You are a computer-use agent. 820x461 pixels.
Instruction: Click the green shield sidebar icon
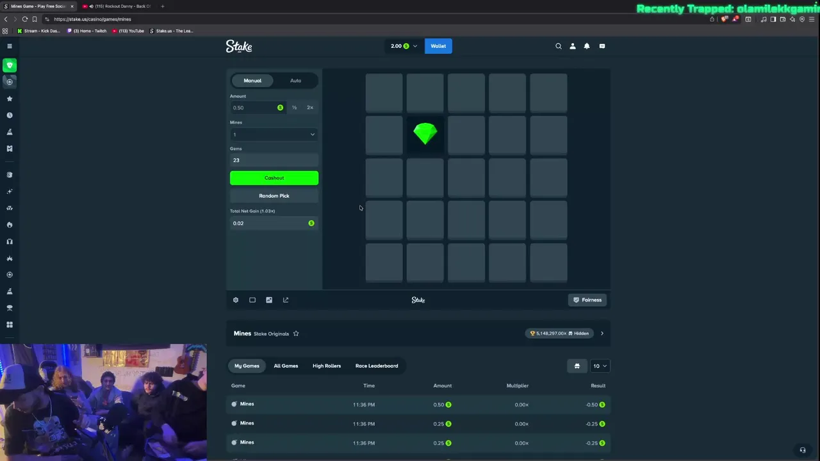coord(10,65)
